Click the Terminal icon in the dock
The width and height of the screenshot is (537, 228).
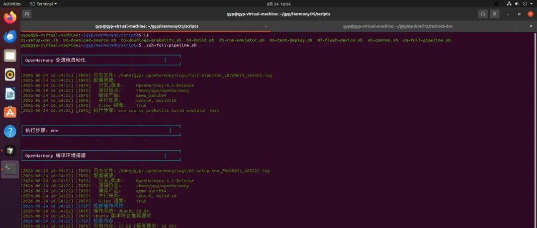point(10,169)
